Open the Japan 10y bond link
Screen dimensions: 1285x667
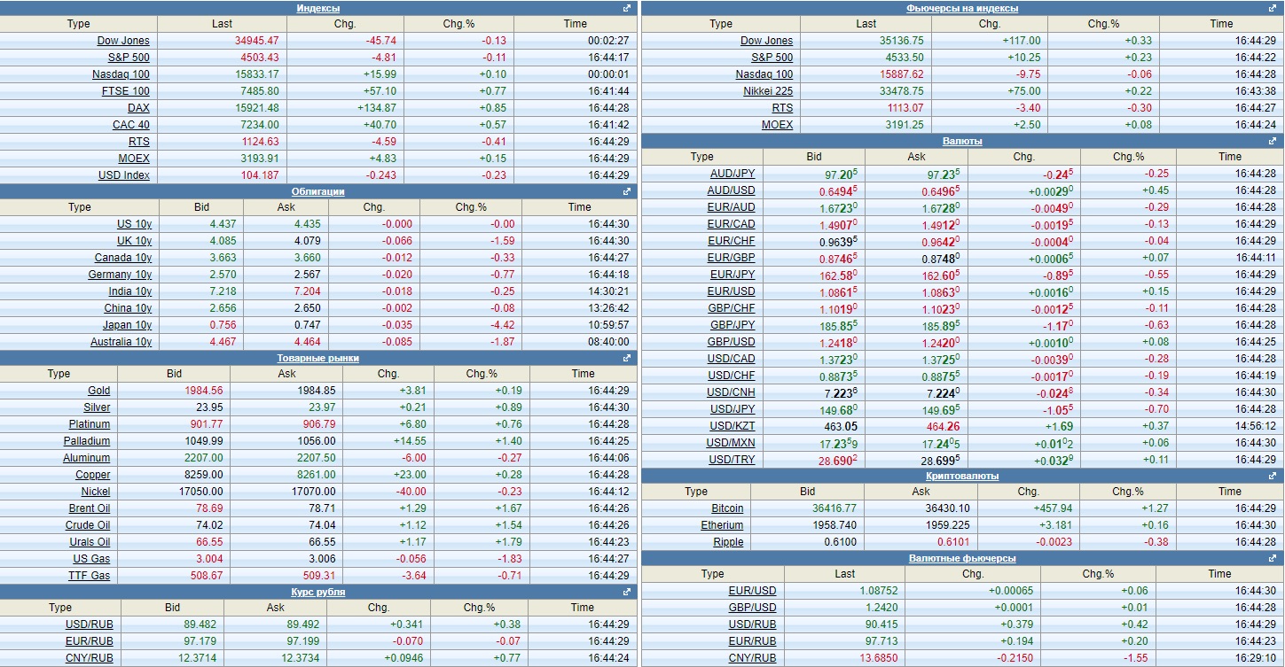pyautogui.click(x=127, y=325)
